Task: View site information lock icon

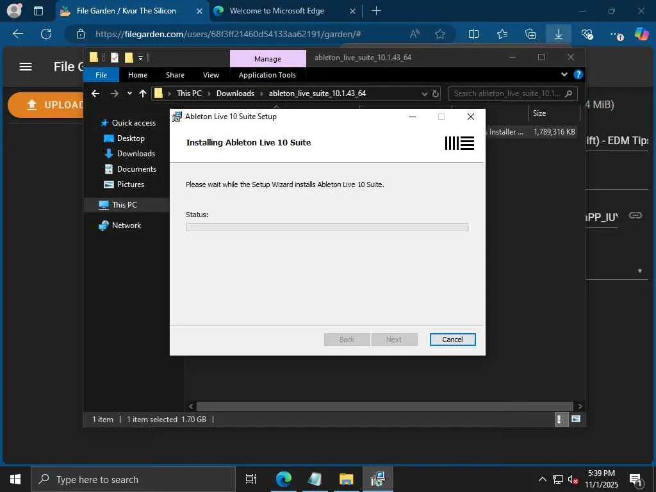Action: 81,34
